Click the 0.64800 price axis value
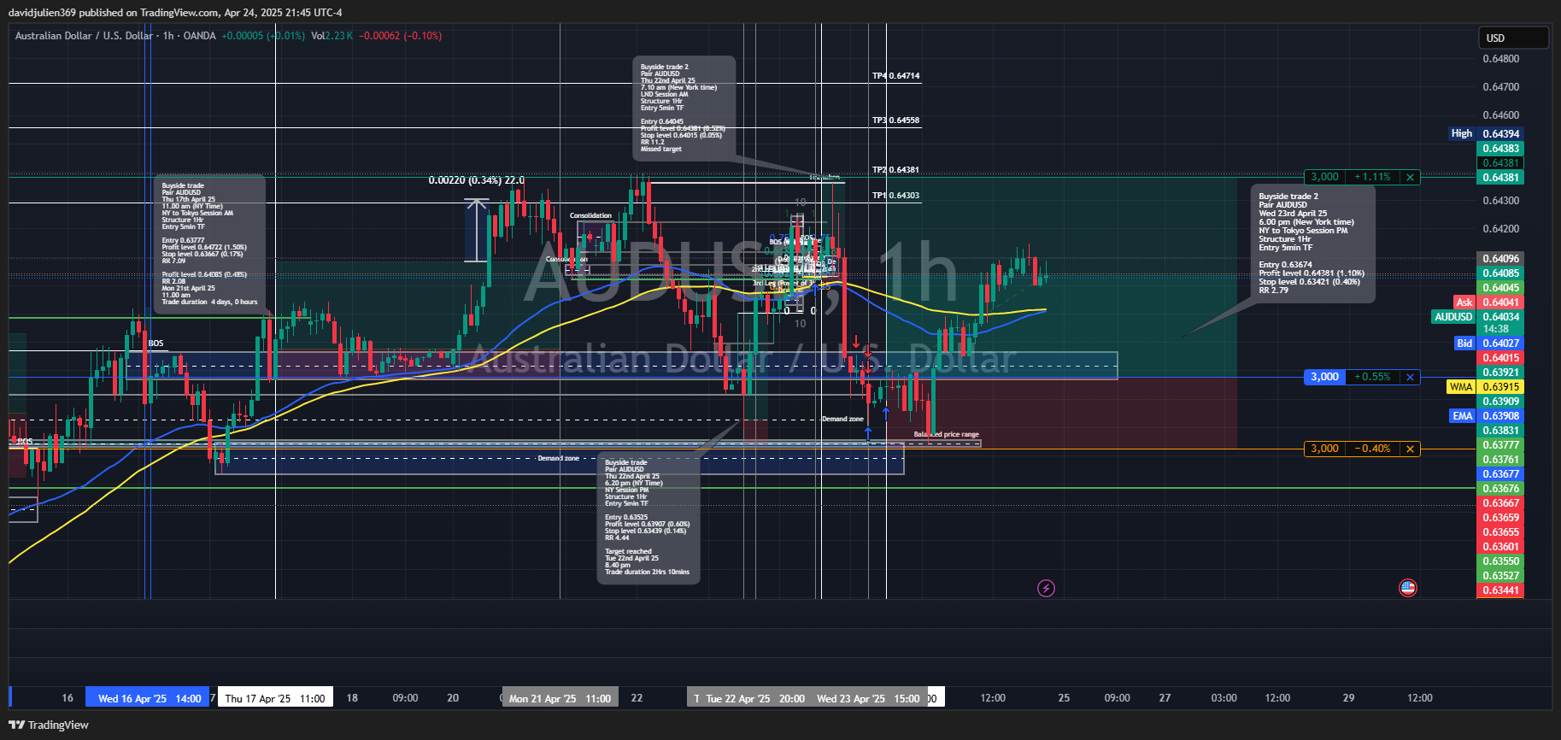Viewport: 1561px width, 740px height. click(x=1501, y=59)
